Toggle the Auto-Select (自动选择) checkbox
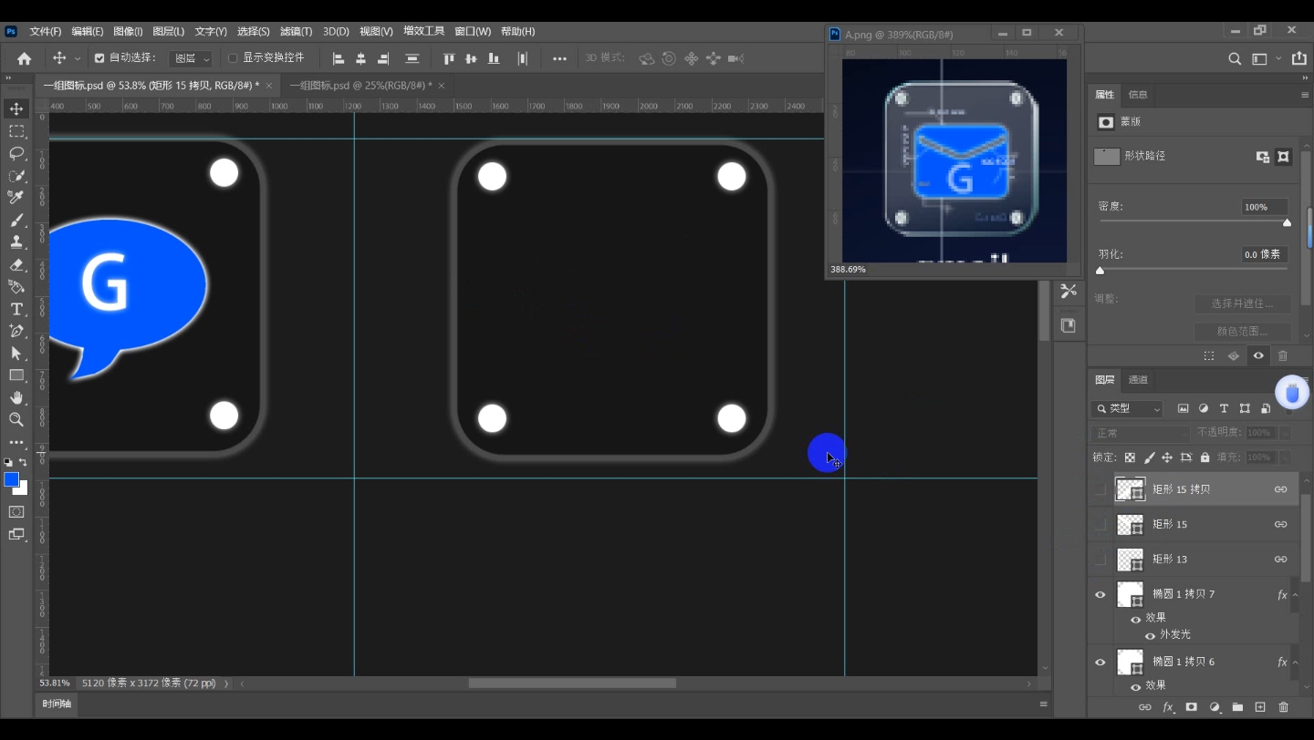 click(x=99, y=58)
